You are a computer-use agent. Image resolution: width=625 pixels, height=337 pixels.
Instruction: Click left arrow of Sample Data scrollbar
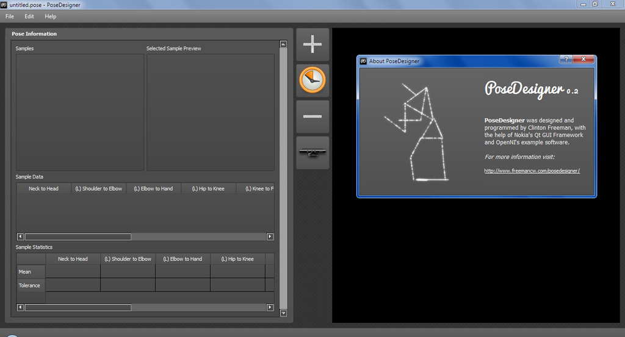point(20,236)
